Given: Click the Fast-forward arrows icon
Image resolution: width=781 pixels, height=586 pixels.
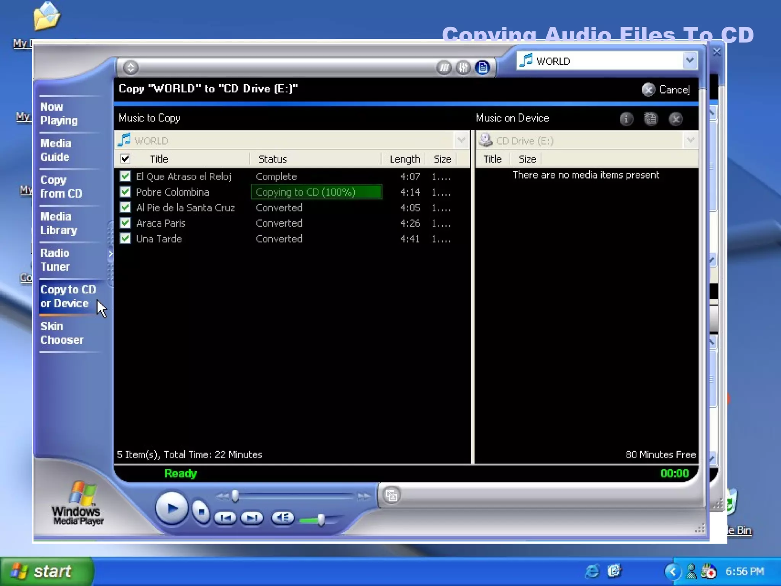Looking at the screenshot, I should pos(364,496).
